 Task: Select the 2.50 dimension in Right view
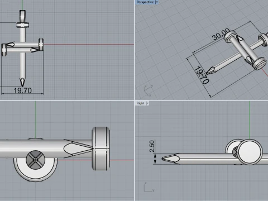coord(152,146)
